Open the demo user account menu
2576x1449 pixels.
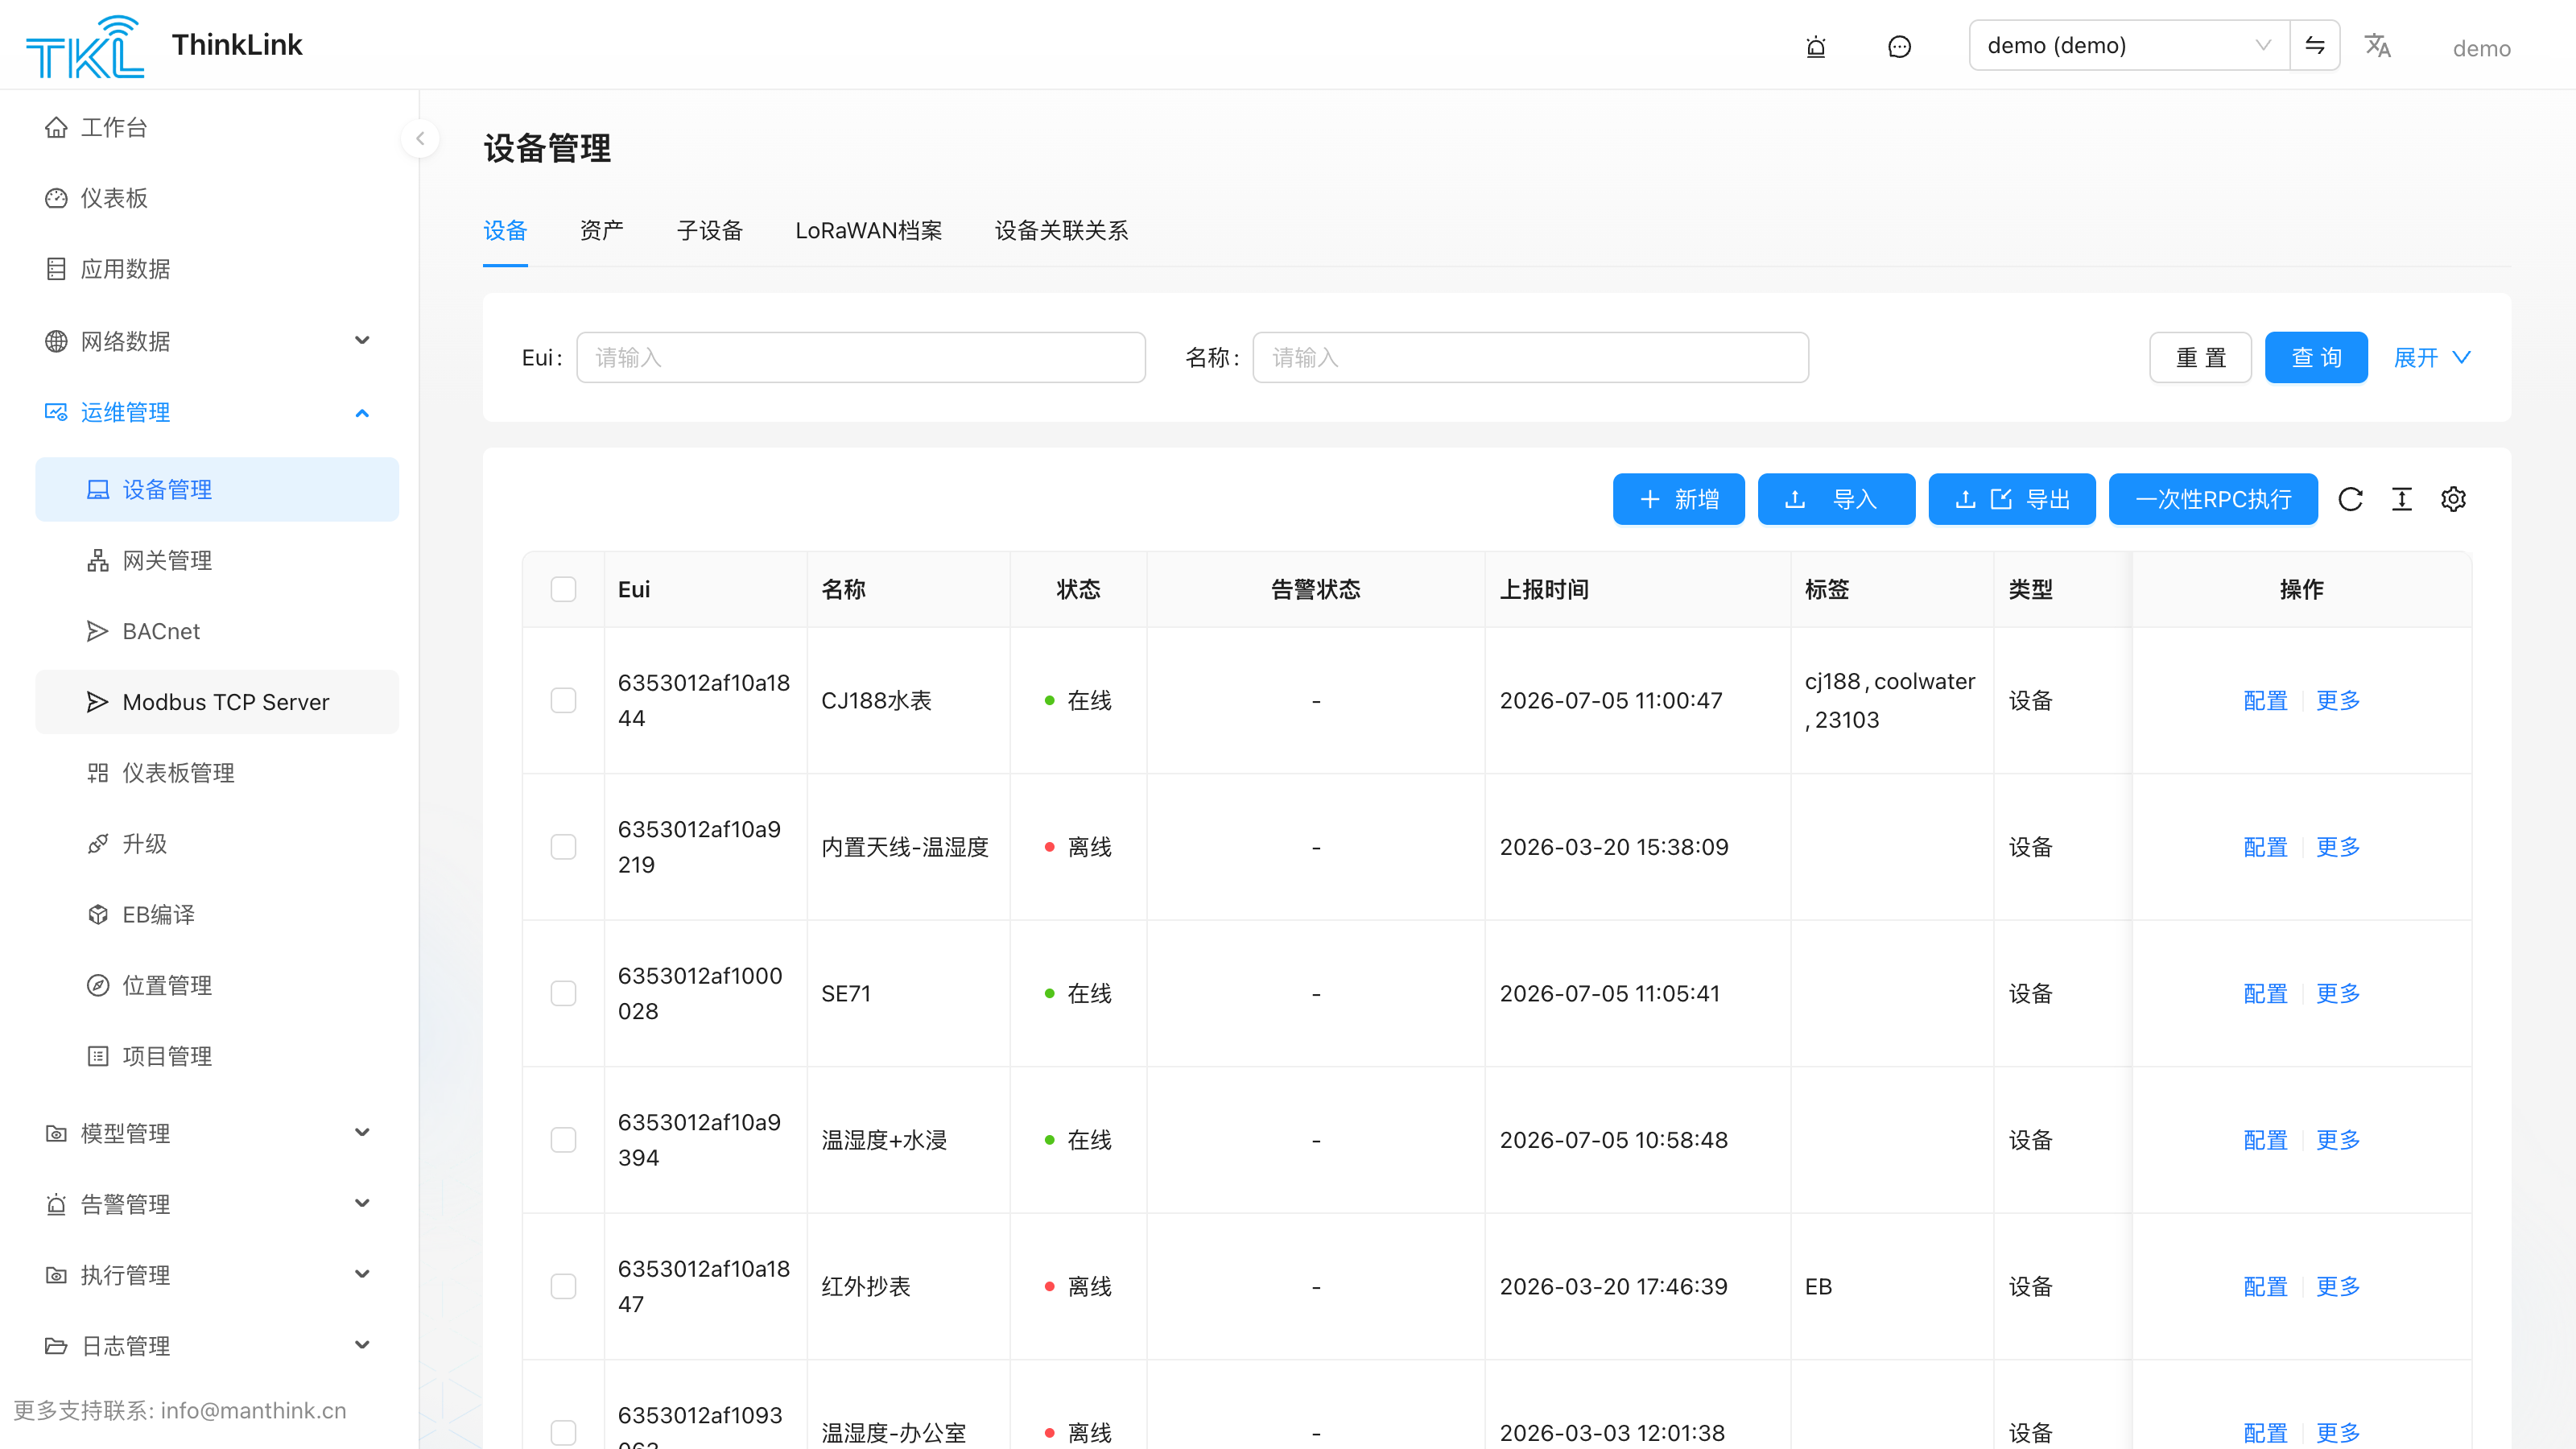pyautogui.click(x=2481, y=48)
